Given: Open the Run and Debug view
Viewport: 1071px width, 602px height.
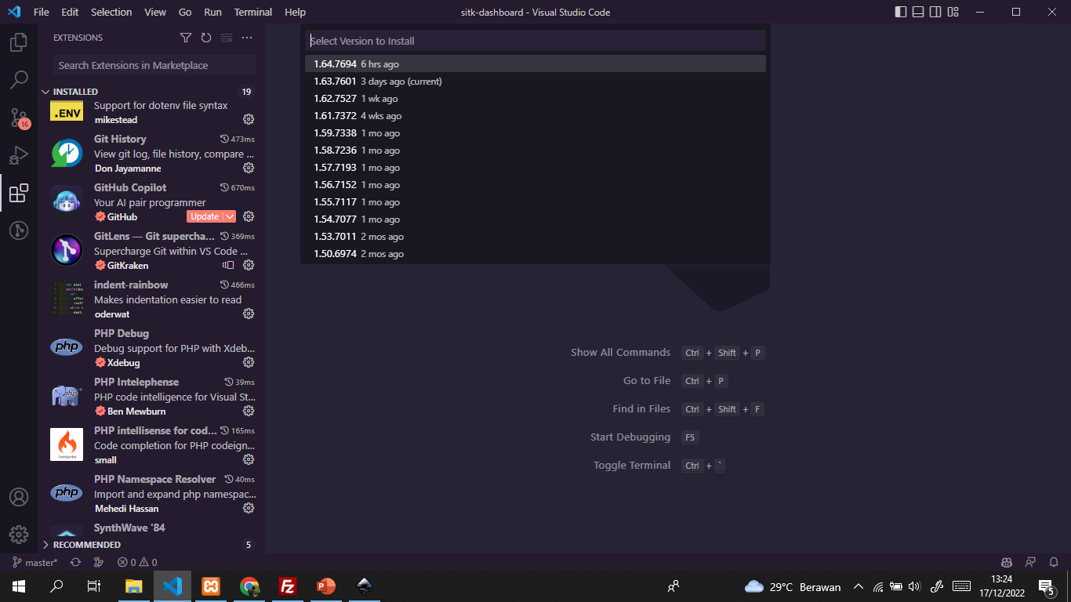Looking at the screenshot, I should [19, 155].
